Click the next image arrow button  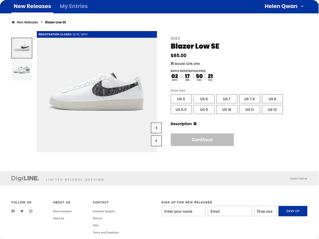pos(156,128)
